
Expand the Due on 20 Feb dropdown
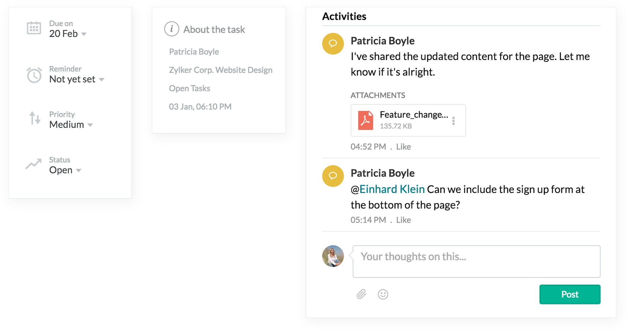84,34
